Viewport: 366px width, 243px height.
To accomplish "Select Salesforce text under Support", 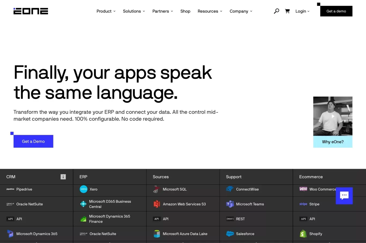I will coord(245,234).
